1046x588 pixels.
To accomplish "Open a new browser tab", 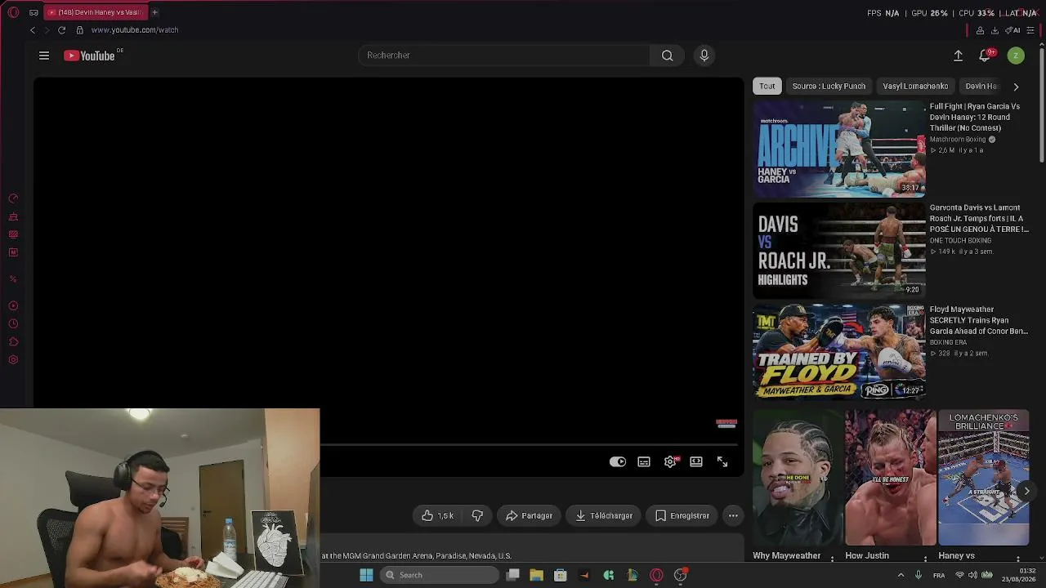I will (154, 12).
